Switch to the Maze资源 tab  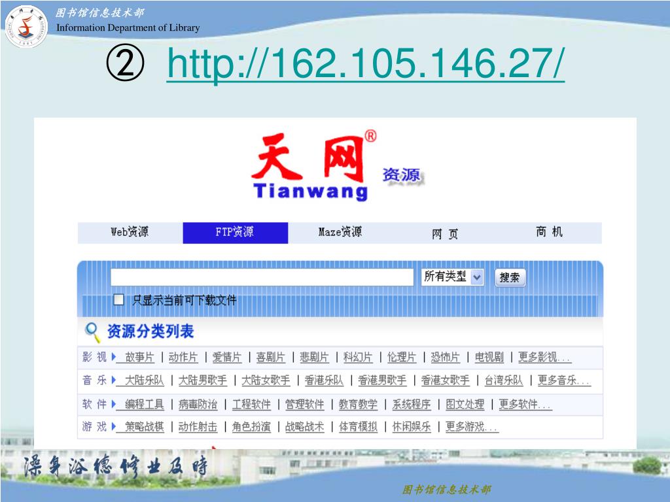click(340, 233)
